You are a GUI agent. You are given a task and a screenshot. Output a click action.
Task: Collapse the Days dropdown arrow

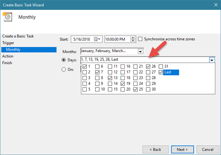click(212, 60)
